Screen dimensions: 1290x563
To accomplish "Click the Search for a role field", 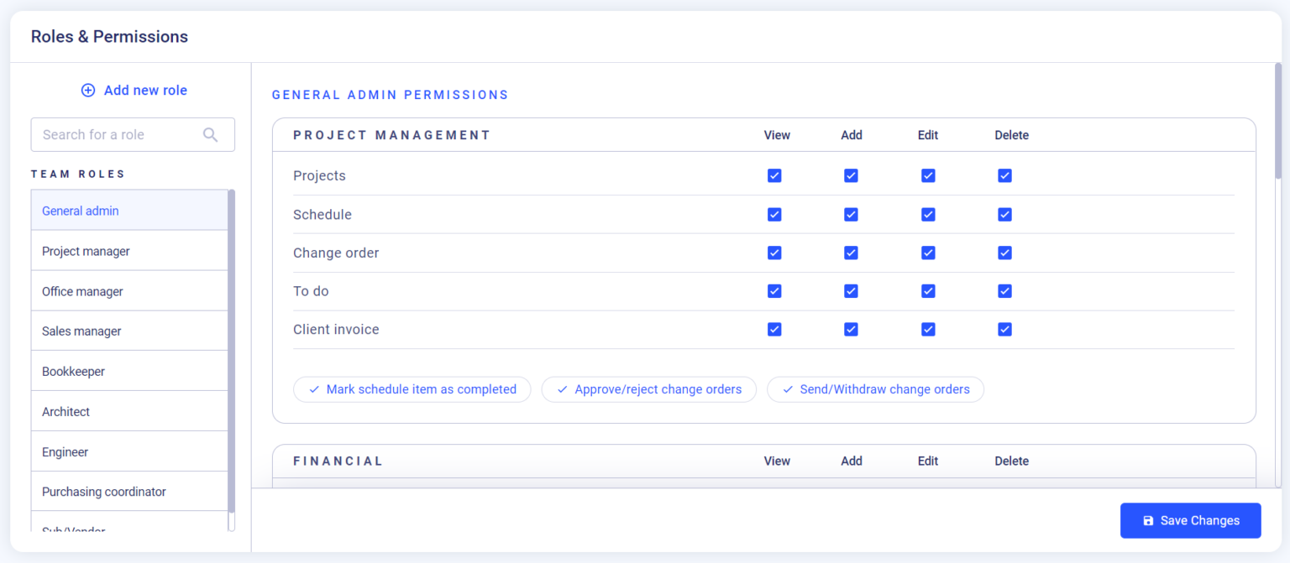I will point(118,134).
